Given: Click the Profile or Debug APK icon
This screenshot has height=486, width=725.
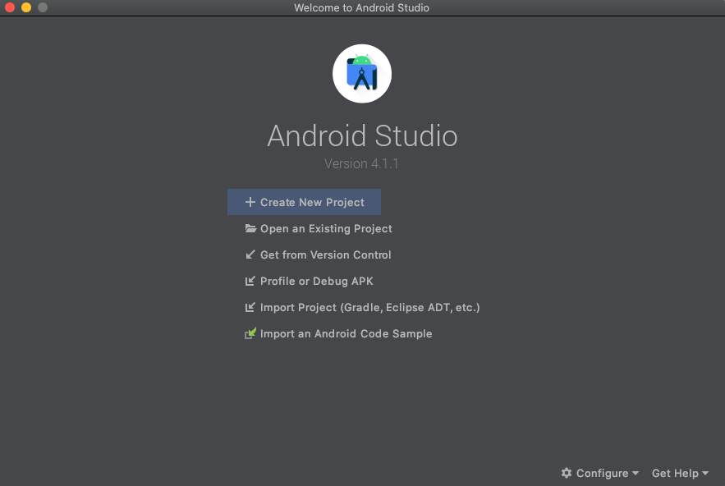Looking at the screenshot, I should tap(250, 281).
